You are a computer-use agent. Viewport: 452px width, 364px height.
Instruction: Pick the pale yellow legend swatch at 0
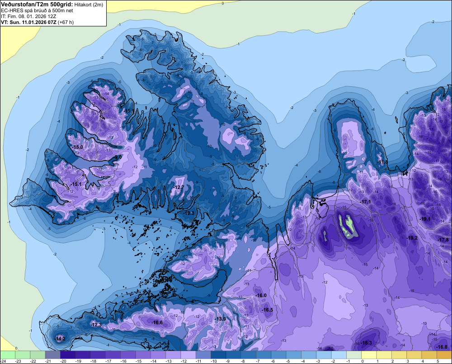pyautogui.click(x=369, y=355)
